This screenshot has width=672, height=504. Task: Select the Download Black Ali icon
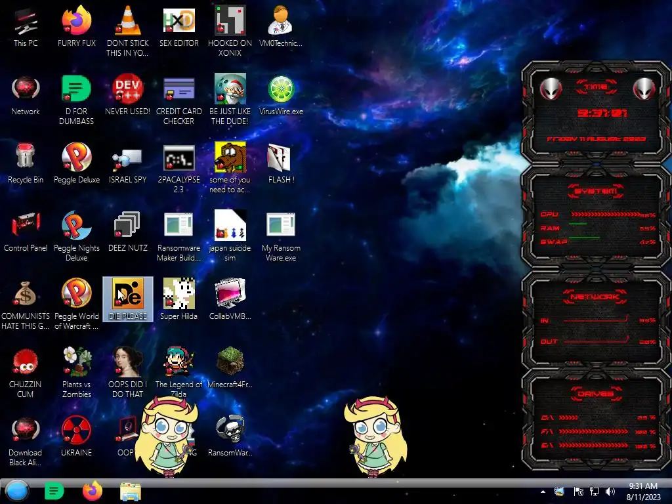pos(26,429)
